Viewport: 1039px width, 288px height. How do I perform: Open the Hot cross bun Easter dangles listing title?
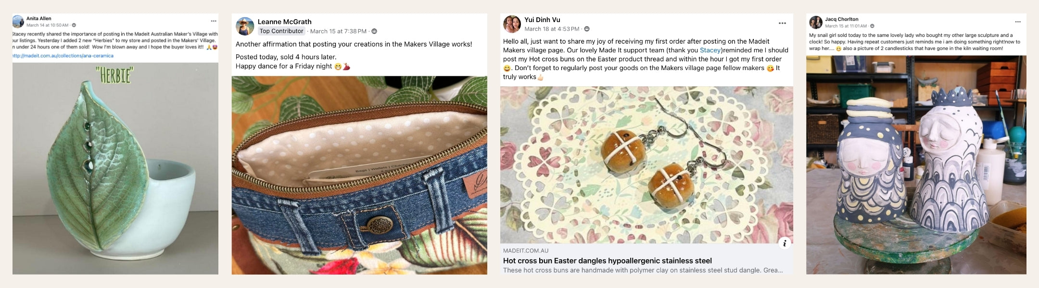[607, 261]
